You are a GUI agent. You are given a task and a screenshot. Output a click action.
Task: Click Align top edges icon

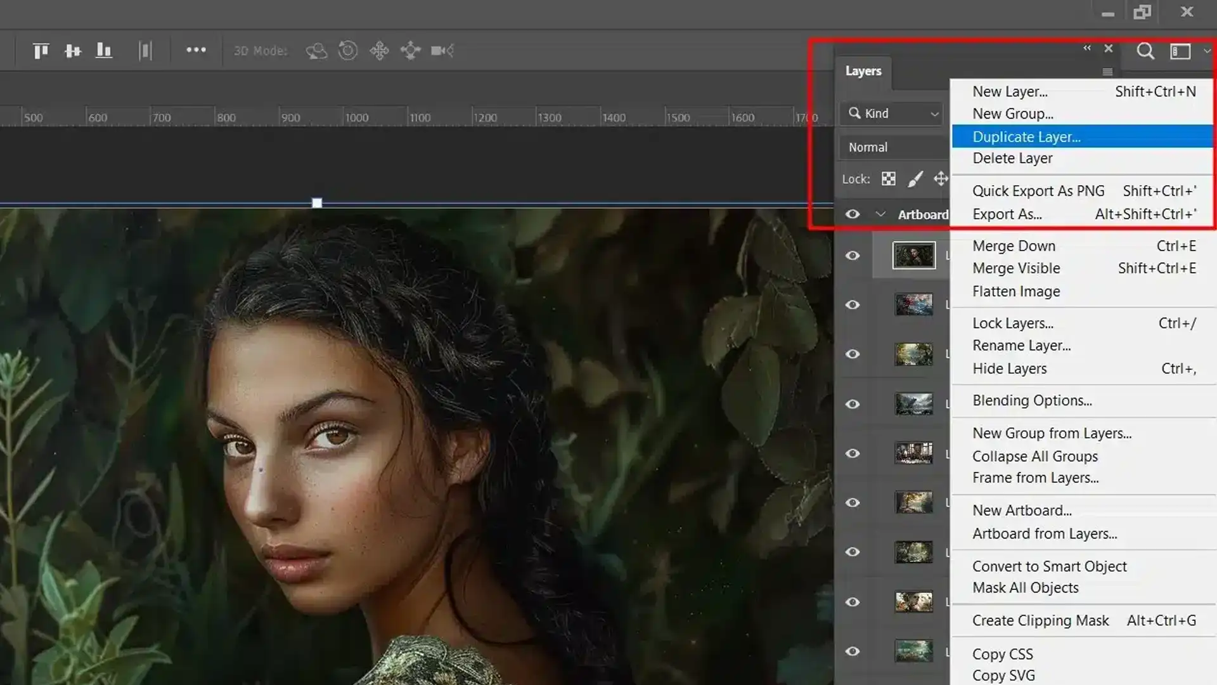pos(41,51)
